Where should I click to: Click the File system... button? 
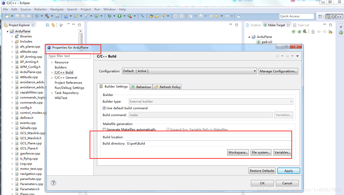coord(261,152)
